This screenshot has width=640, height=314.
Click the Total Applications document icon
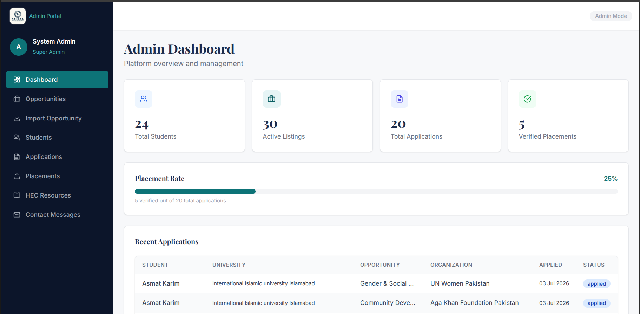coord(400,99)
